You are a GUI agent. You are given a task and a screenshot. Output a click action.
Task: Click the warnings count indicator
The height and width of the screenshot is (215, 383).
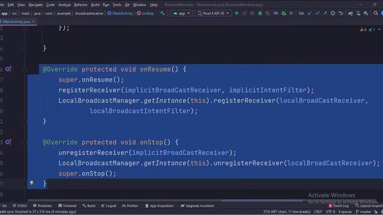pyautogui.click(x=363, y=30)
